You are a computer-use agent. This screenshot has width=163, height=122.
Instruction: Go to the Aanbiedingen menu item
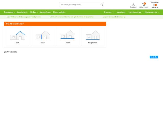[45, 12]
